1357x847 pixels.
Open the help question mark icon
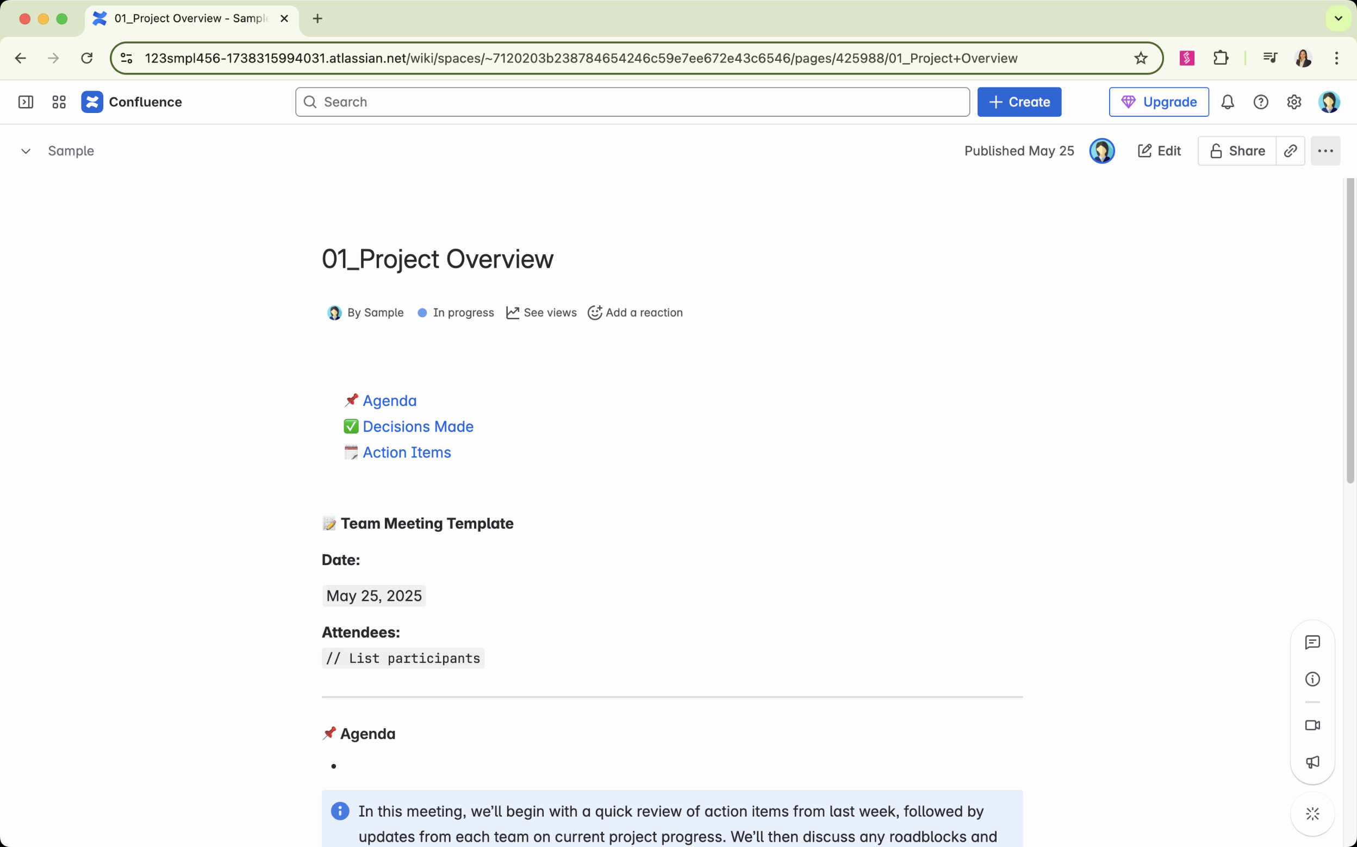pyautogui.click(x=1261, y=102)
